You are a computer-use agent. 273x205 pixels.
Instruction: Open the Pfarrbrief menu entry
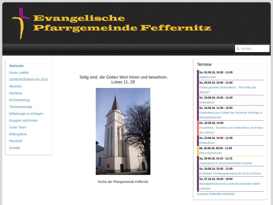coord(16,141)
